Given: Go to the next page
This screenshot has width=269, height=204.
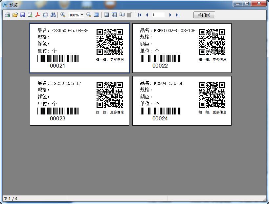Looking at the screenshot, I should 170,15.
